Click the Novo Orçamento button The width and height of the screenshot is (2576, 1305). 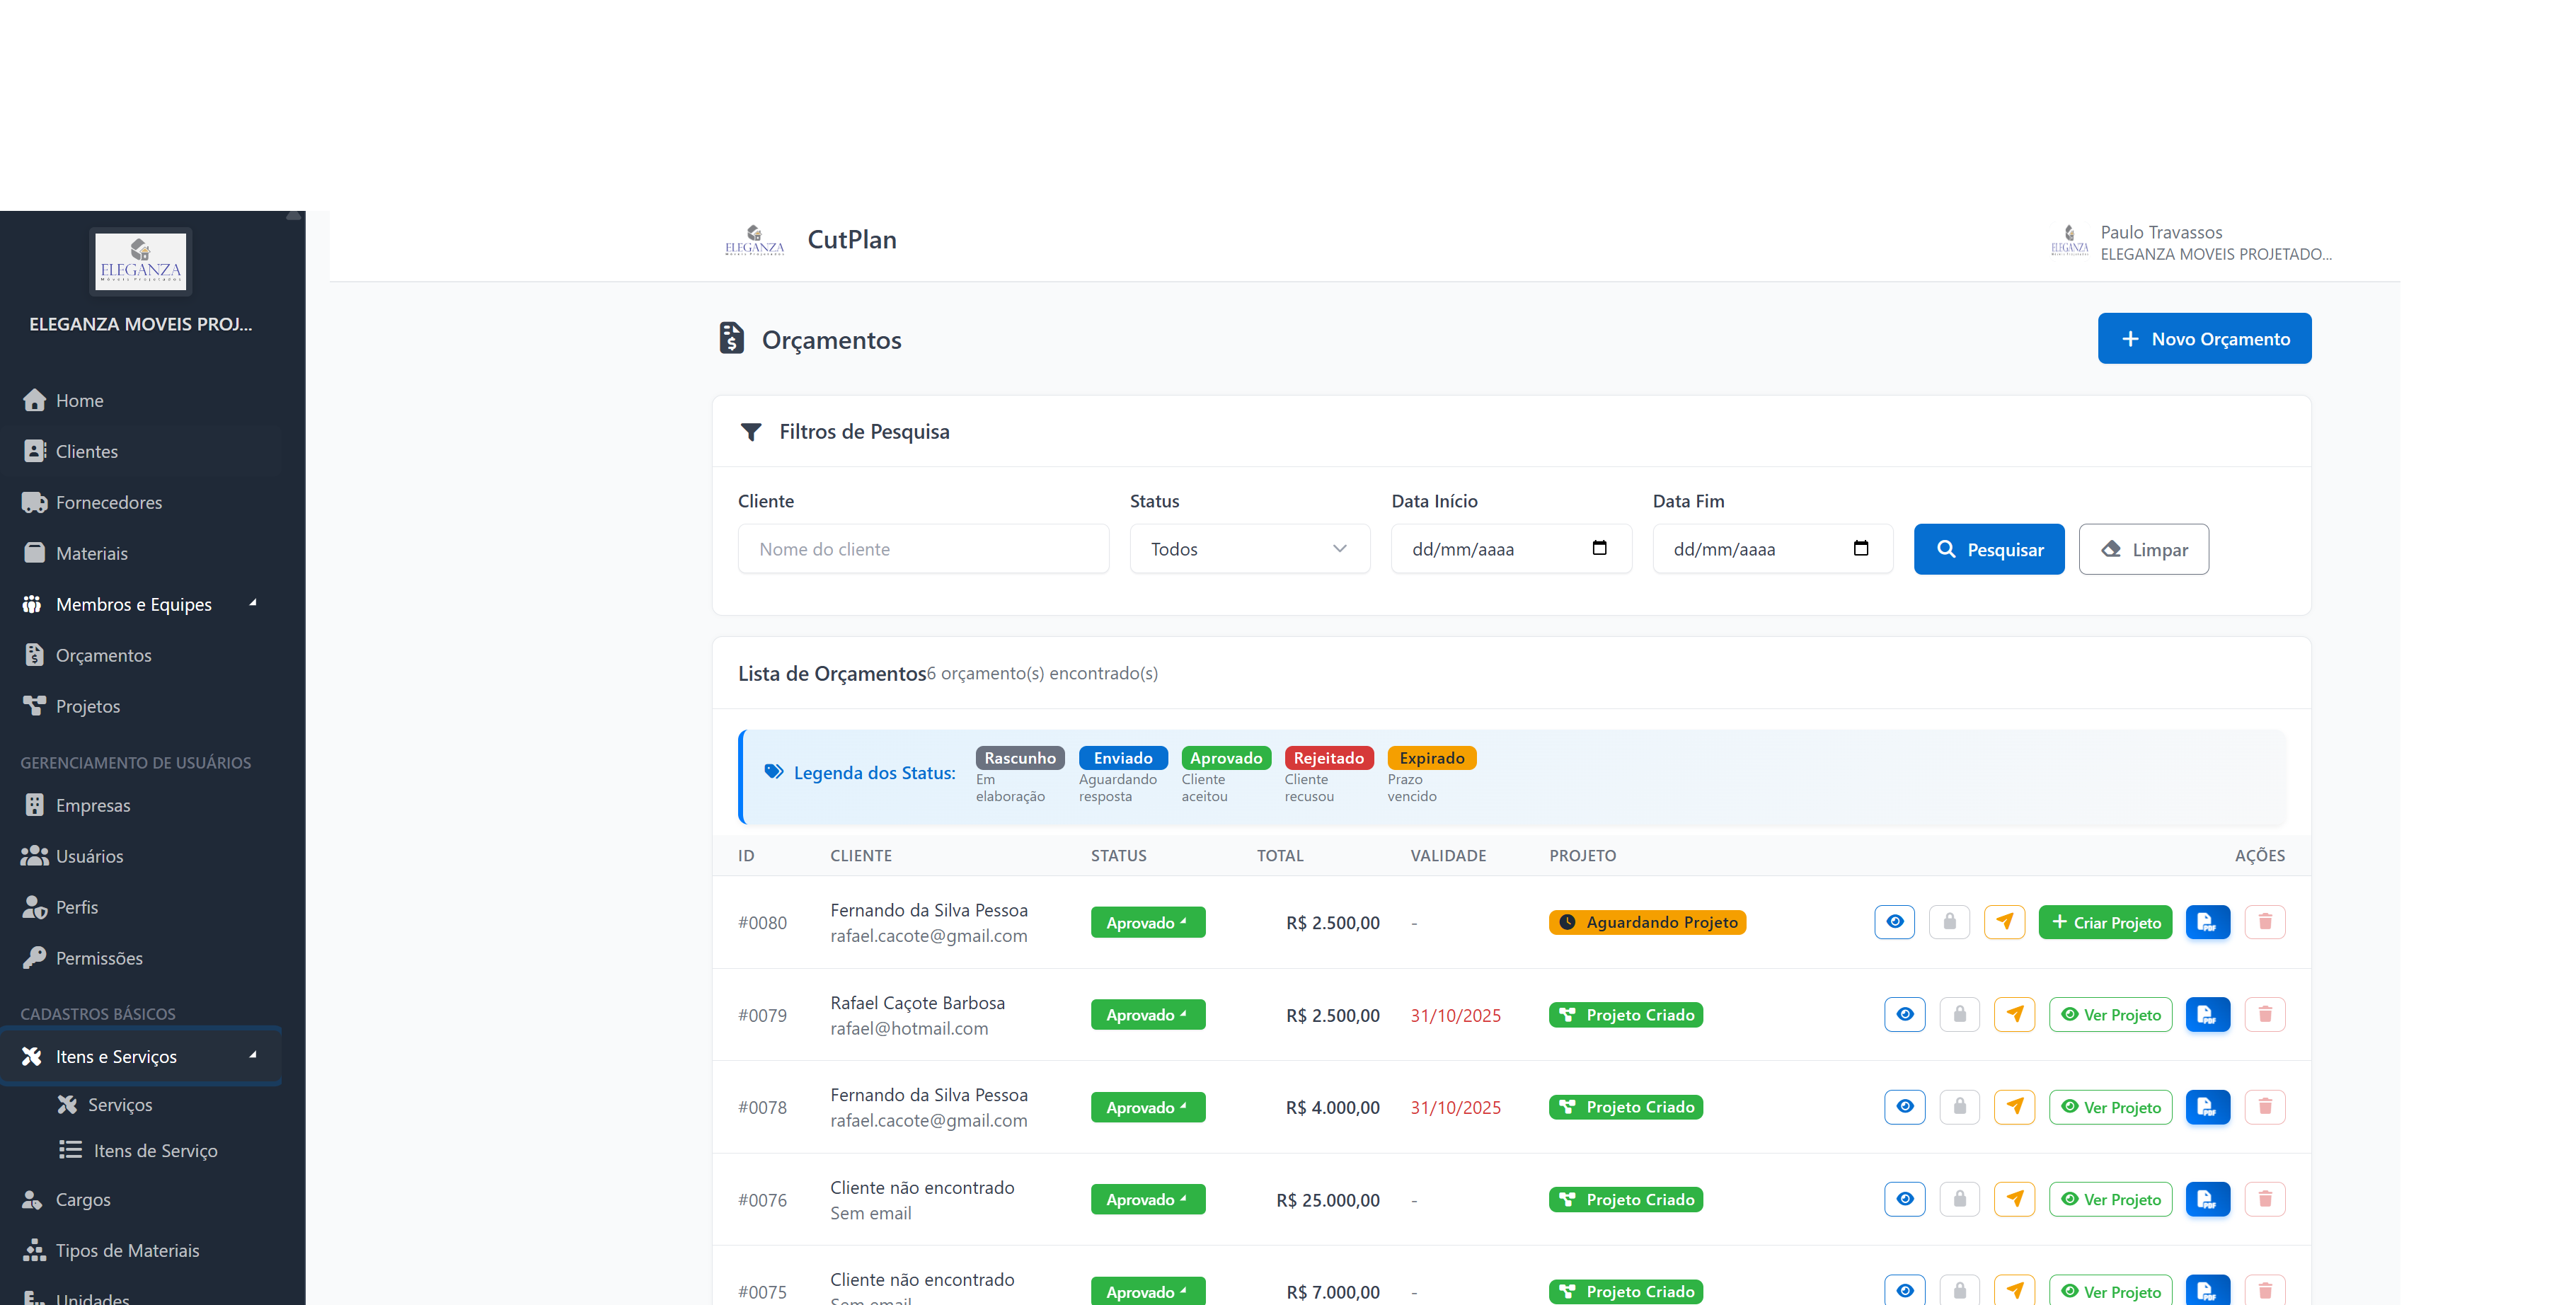[x=2204, y=339]
